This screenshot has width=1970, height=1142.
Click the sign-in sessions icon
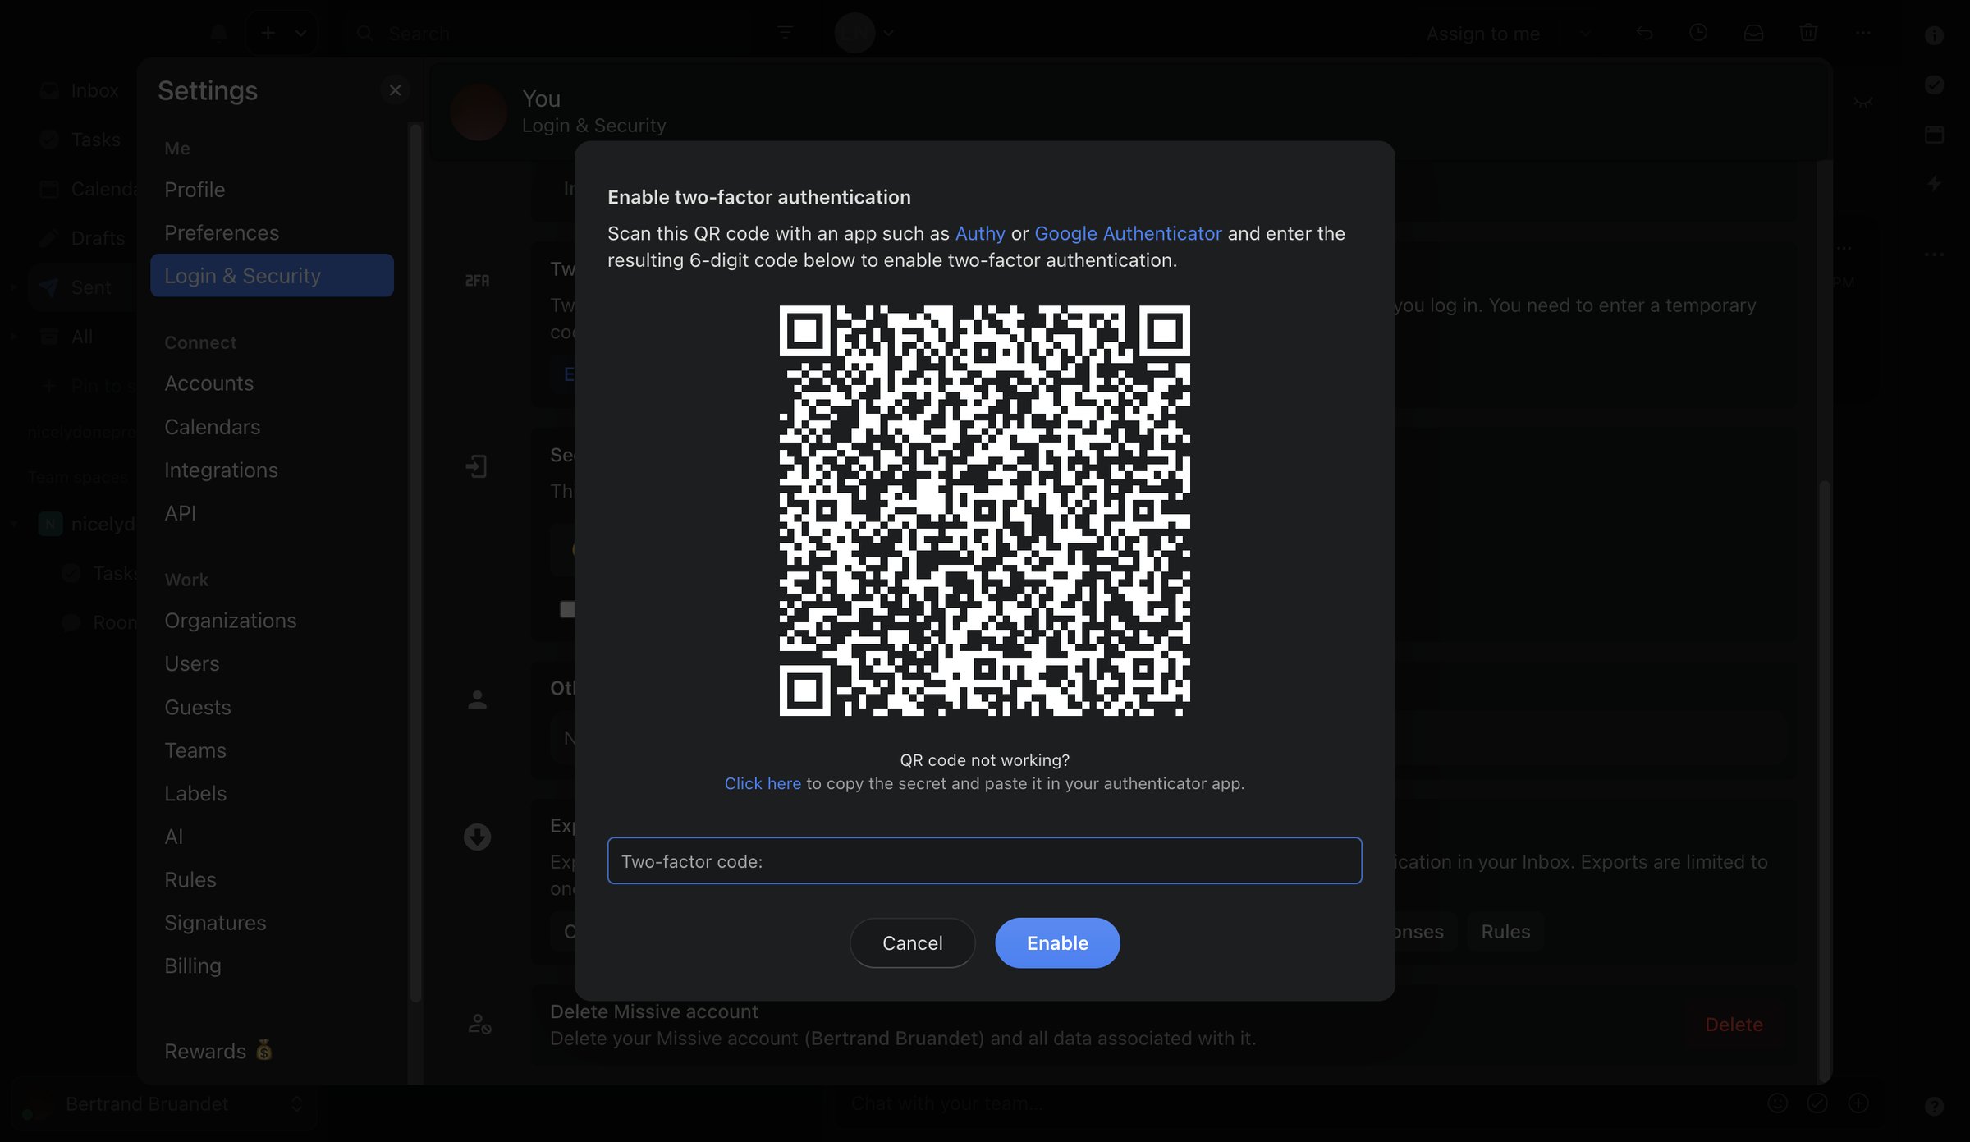(x=477, y=467)
